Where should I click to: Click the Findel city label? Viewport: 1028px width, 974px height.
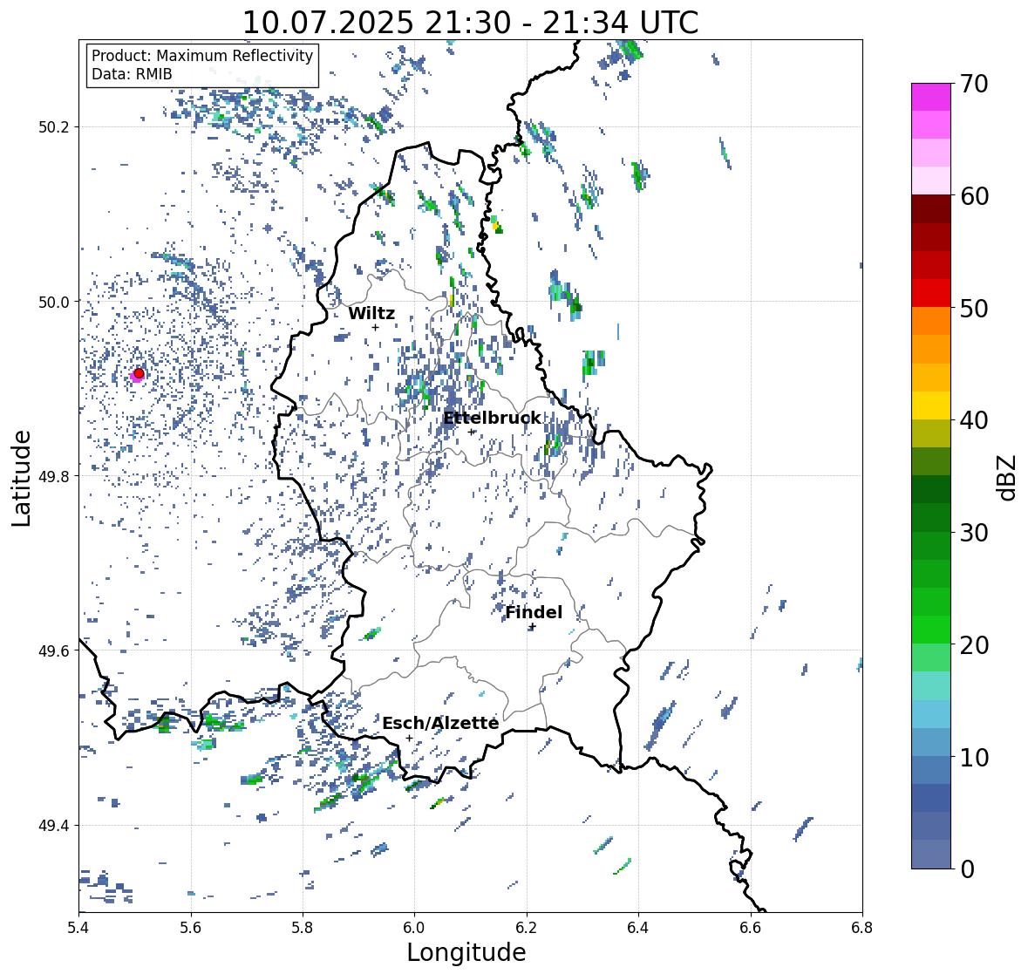coord(533,612)
